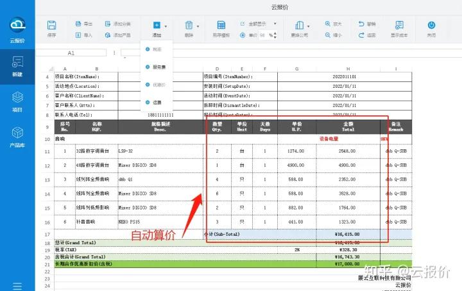Click total cell '1323.00'

[348, 222]
